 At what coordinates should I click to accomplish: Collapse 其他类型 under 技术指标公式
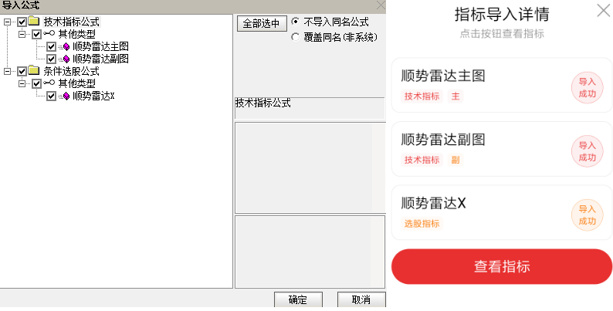[x=22, y=35]
